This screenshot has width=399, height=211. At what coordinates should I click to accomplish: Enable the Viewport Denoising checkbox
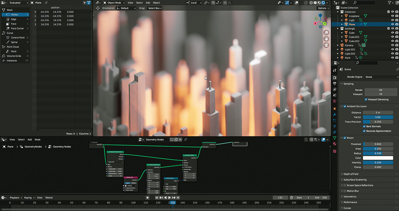coord(367,100)
